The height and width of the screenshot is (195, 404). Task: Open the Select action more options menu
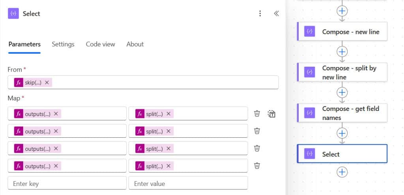coord(260,13)
